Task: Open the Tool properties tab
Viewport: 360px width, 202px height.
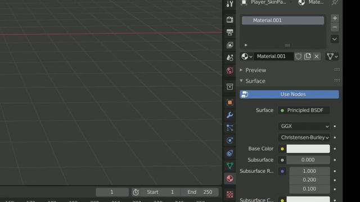Action: pyautogui.click(x=229, y=4)
